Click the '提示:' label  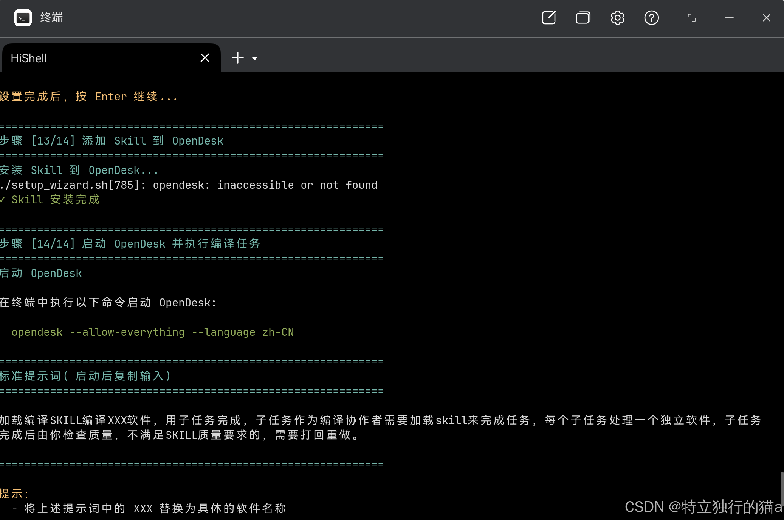tap(14, 494)
